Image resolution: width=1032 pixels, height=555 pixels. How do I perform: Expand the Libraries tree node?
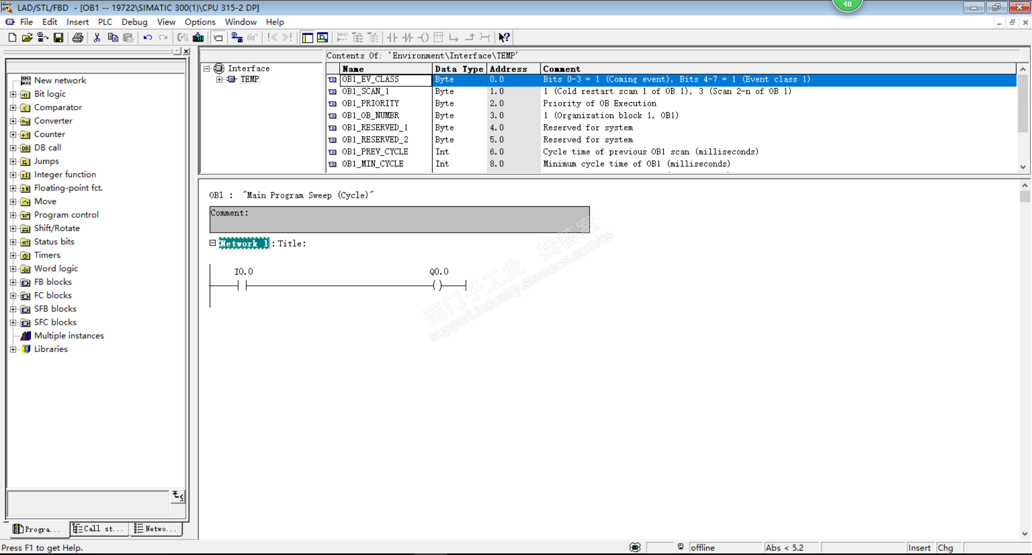pyautogui.click(x=13, y=349)
